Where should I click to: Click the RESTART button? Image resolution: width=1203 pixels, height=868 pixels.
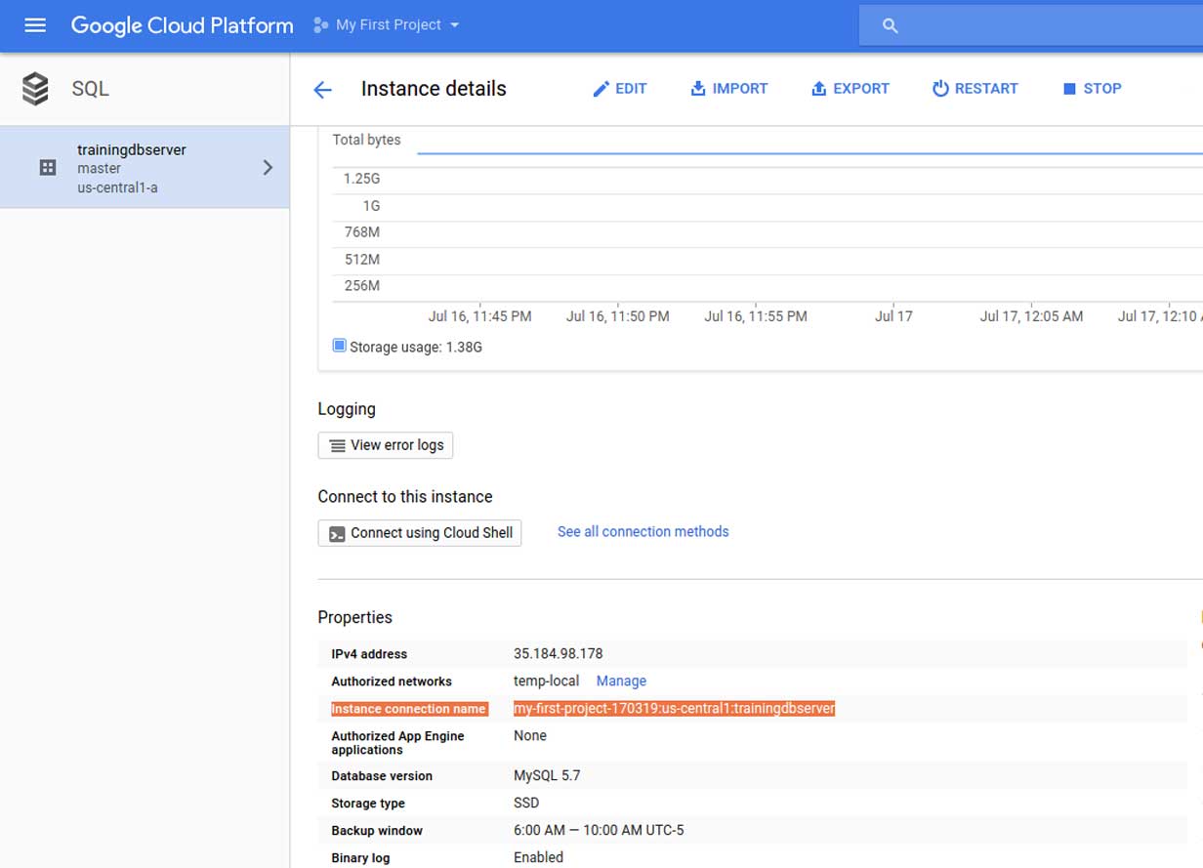(x=975, y=89)
